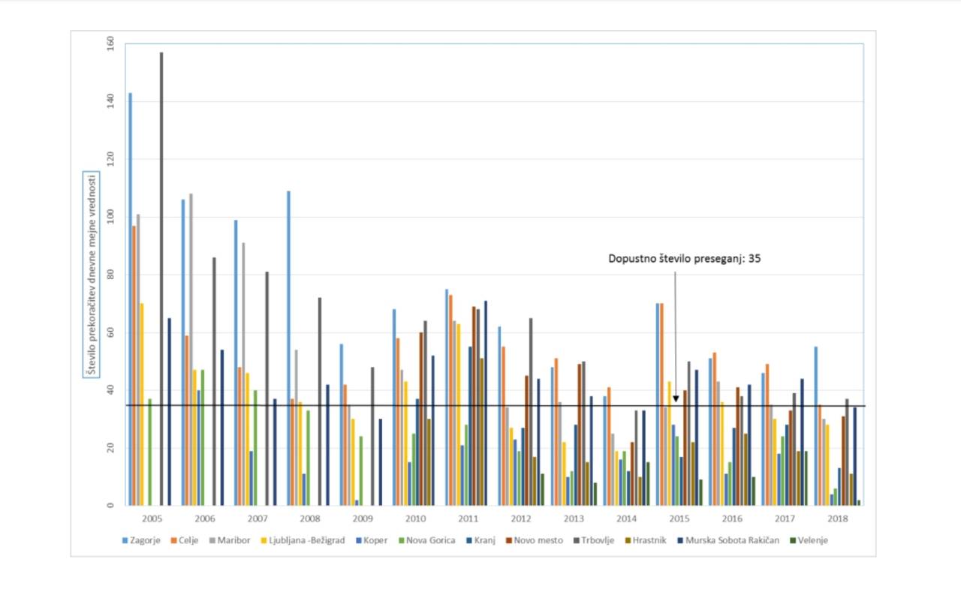Click the 2005 x-axis year label
This screenshot has width=961, height=589.
click(152, 518)
